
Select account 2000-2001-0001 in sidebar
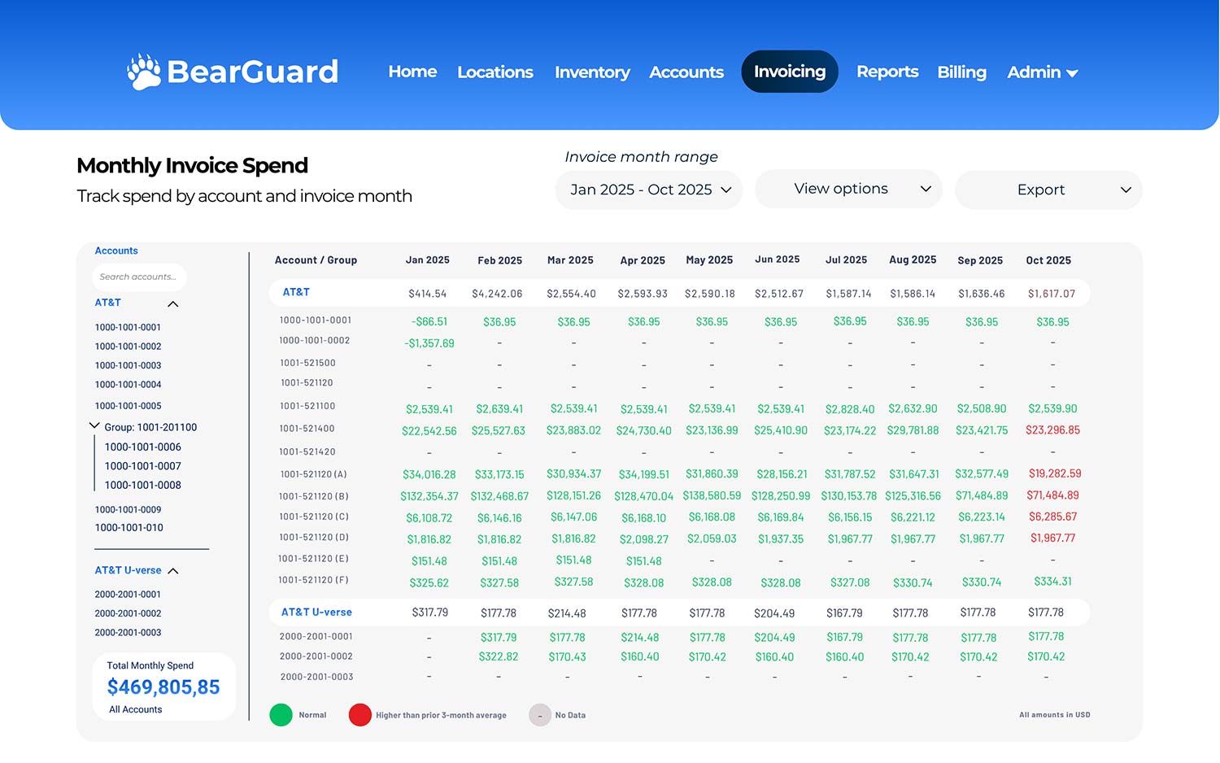128,595
